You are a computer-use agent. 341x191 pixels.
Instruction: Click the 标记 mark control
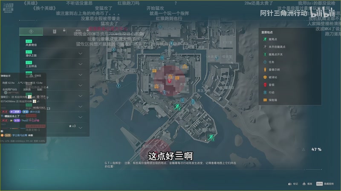click(293, 184)
